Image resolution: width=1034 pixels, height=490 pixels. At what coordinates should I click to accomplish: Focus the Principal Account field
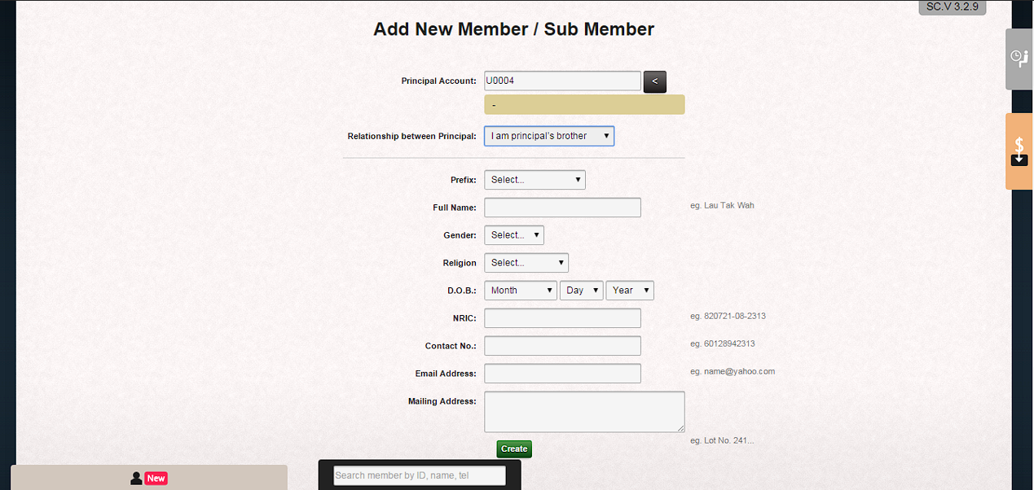click(562, 81)
